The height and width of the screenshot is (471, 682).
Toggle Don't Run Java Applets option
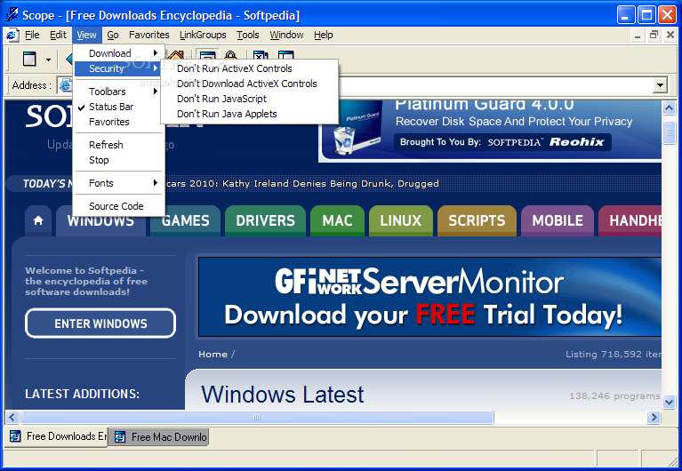pyautogui.click(x=250, y=114)
